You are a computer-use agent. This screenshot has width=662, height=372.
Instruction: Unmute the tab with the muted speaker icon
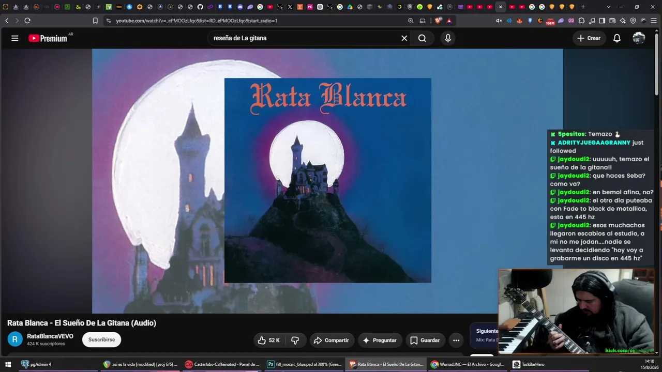click(x=499, y=21)
